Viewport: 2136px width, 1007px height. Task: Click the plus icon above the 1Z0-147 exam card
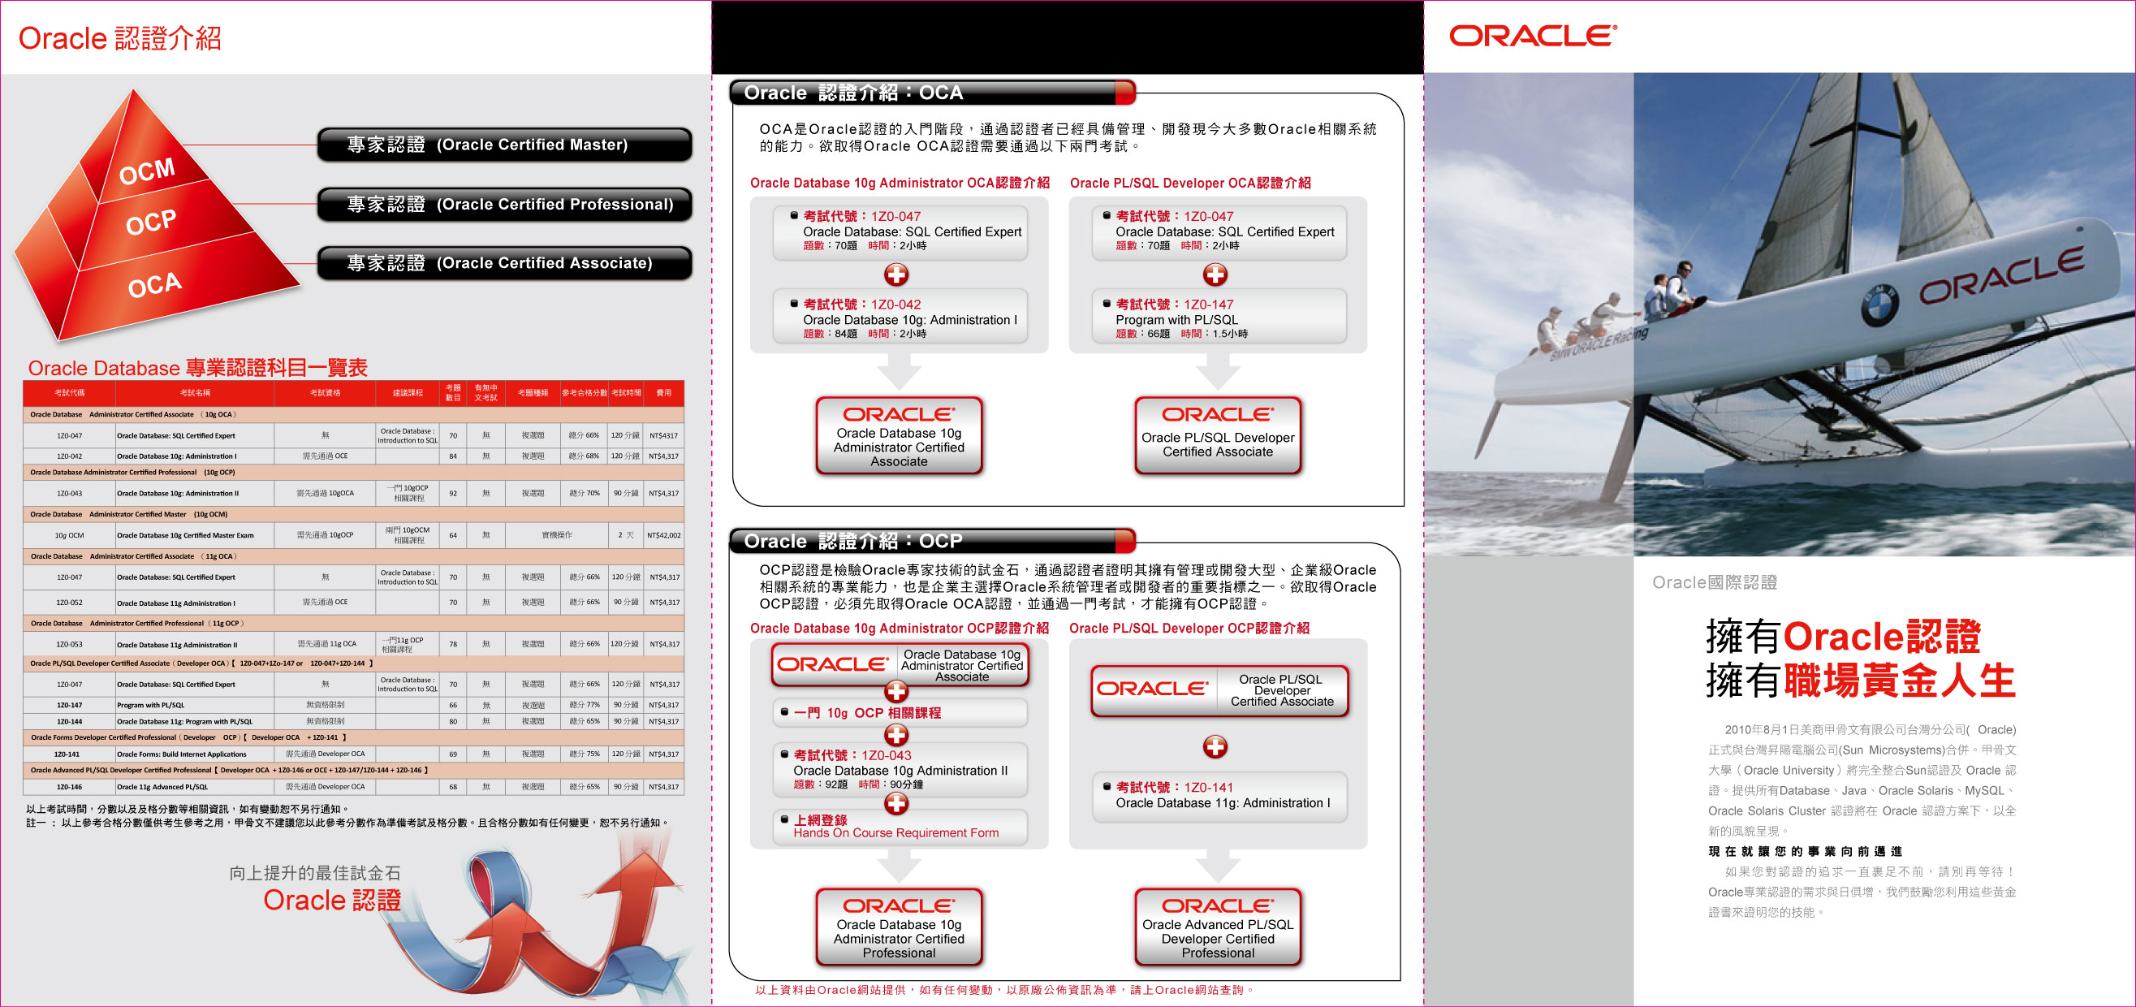click(x=1215, y=274)
